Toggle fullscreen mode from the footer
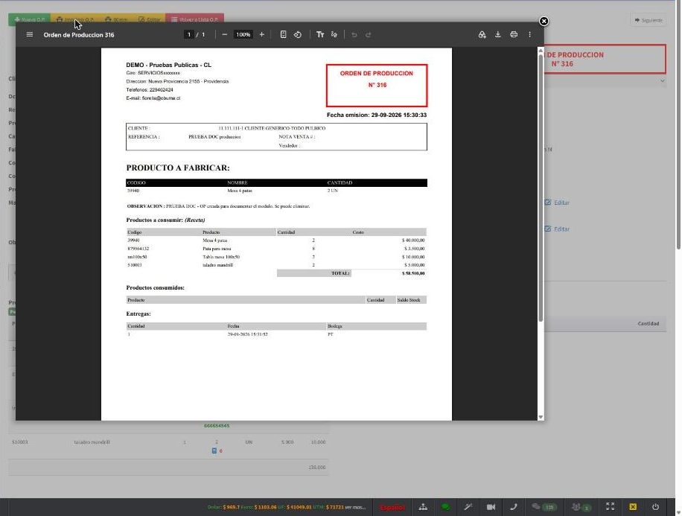 coord(611,507)
